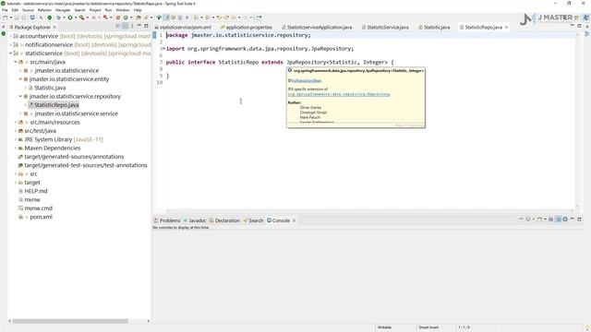This screenshot has width=591, height=332.
Task: Click line 1 package statement in editor
Action: point(238,35)
